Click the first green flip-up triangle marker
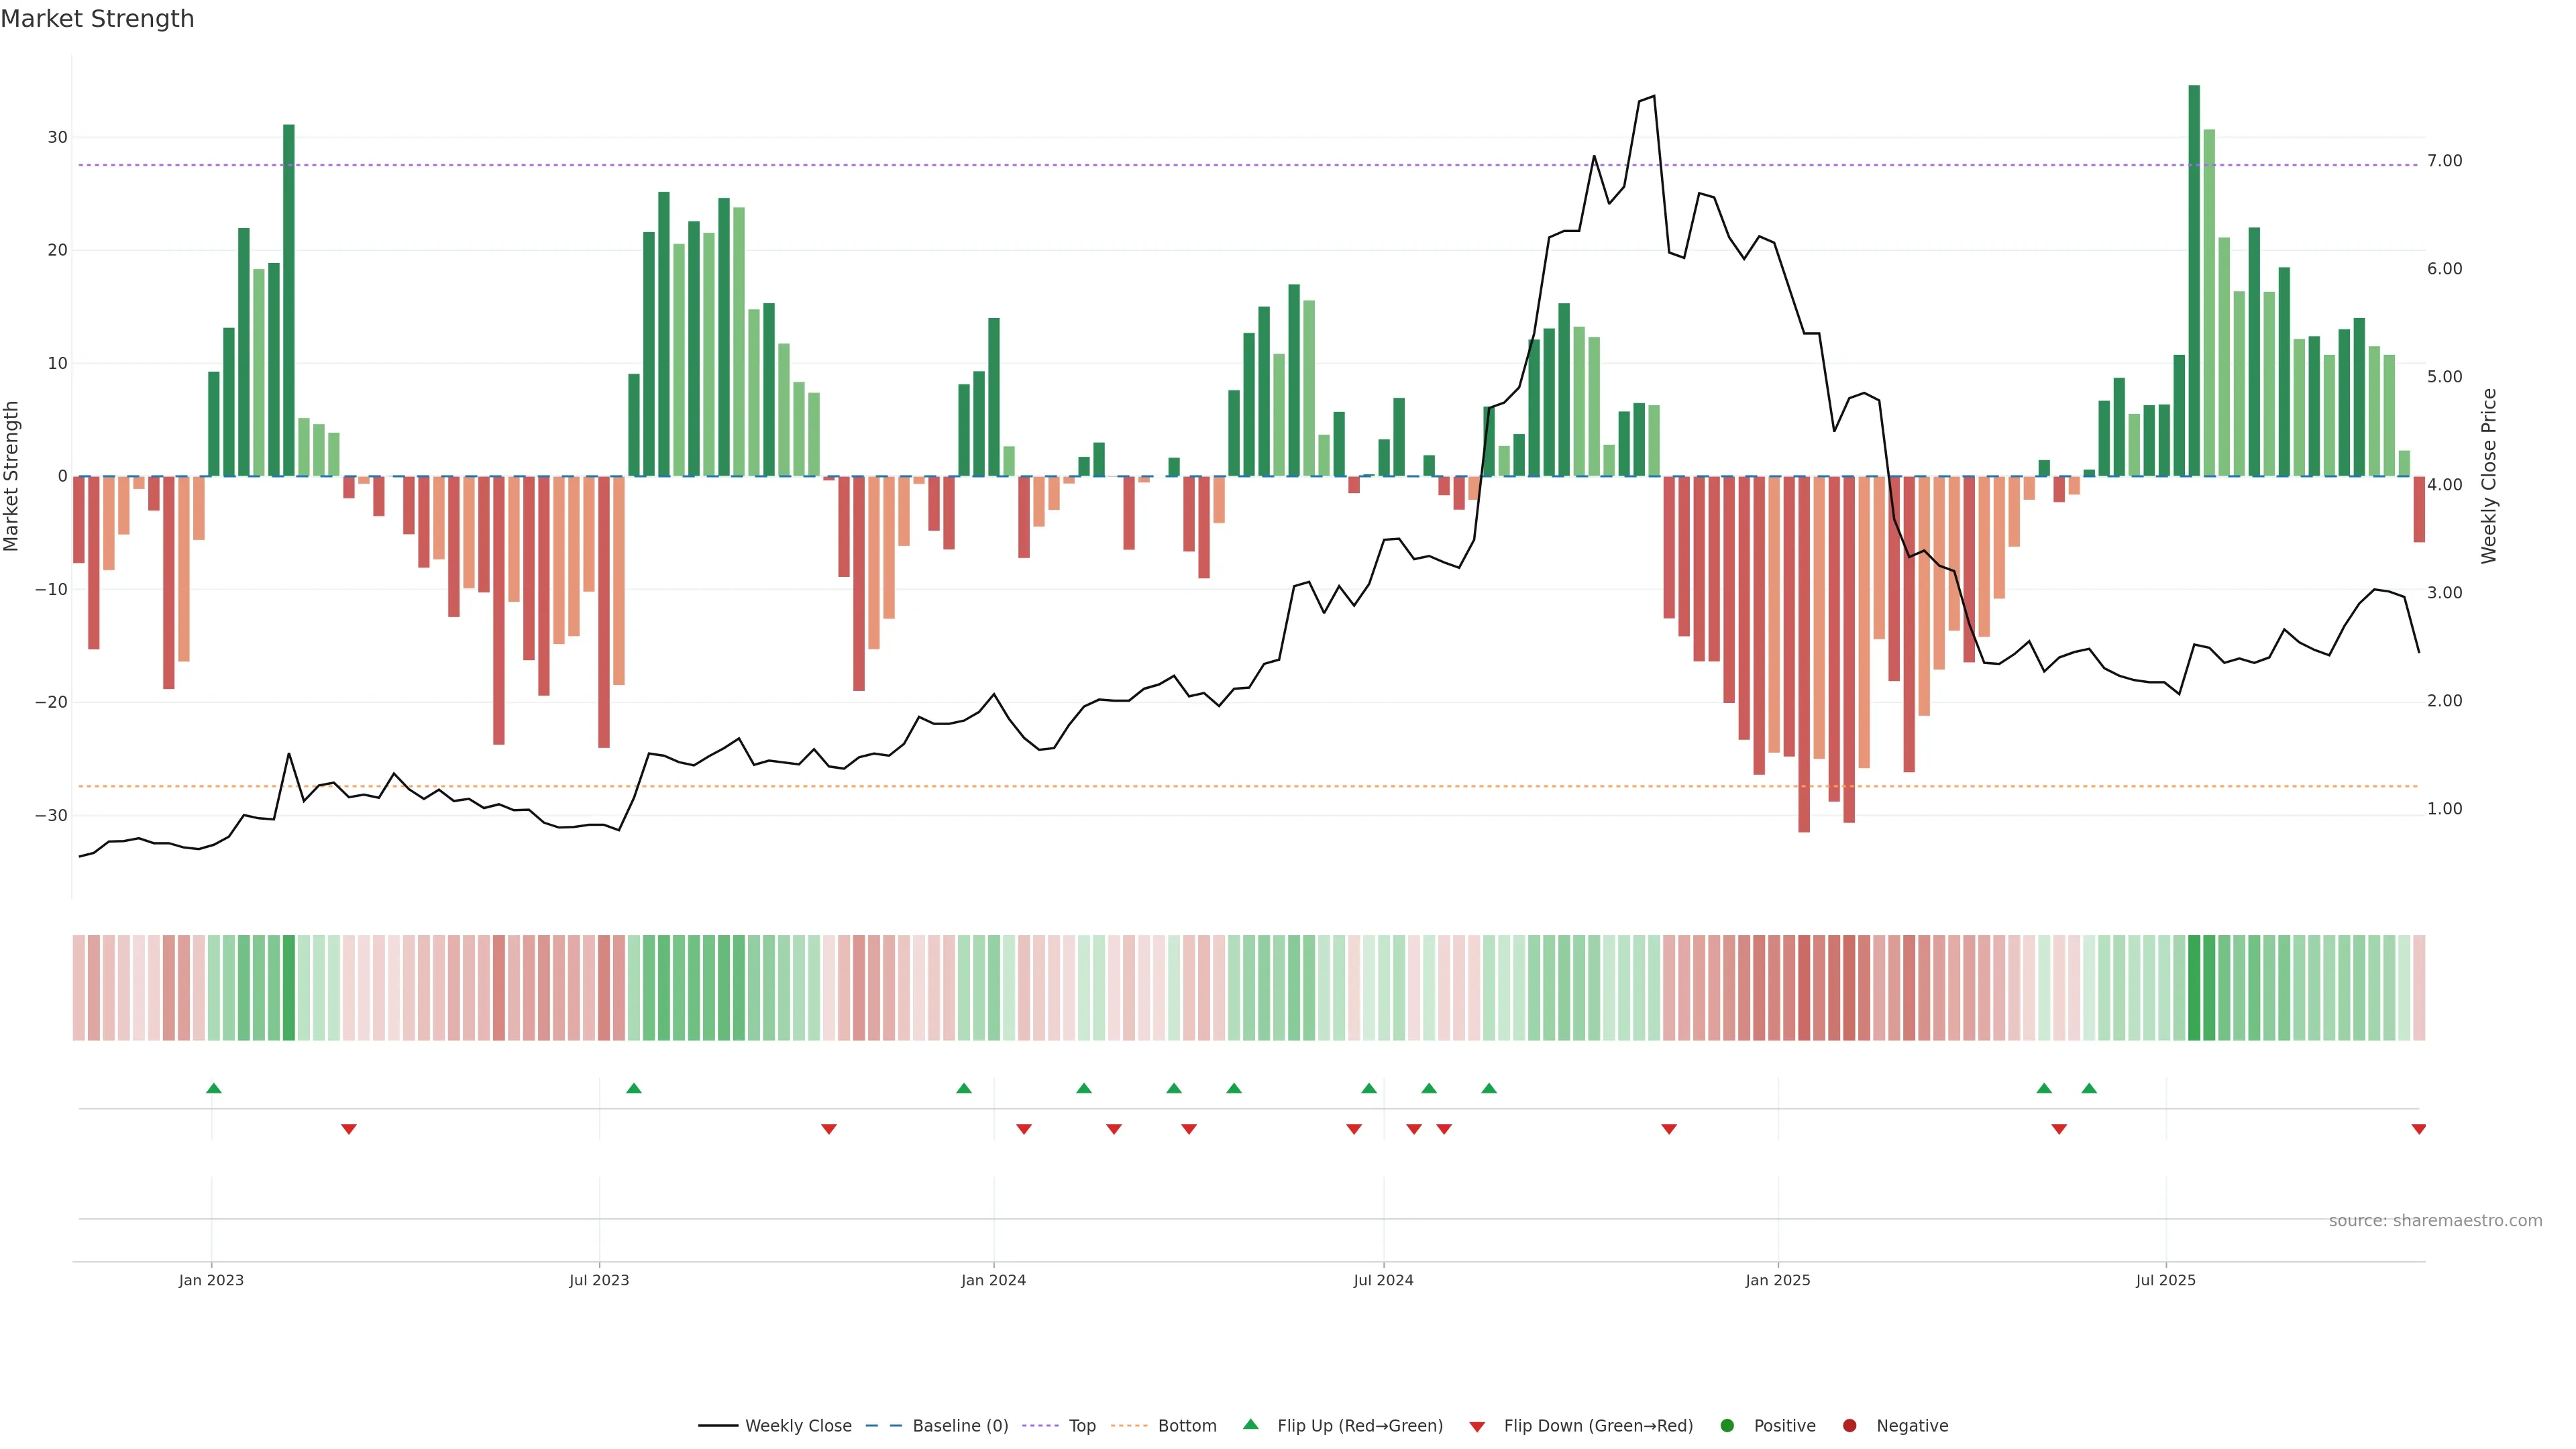Image resolution: width=2576 pixels, height=1449 pixels. click(213, 1088)
